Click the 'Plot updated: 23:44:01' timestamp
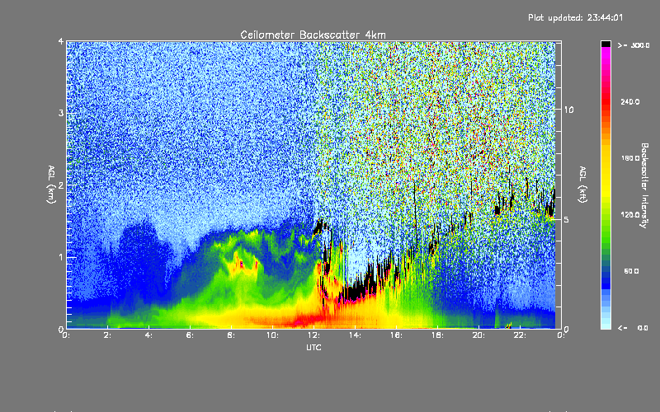 tap(575, 17)
